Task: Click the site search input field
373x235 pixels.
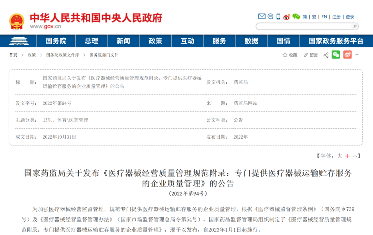Action: coord(304,26)
